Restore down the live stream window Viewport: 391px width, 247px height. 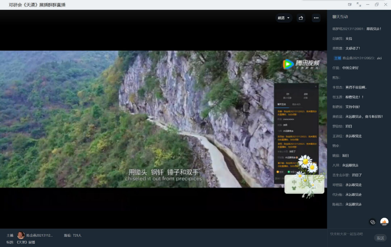[377, 5]
